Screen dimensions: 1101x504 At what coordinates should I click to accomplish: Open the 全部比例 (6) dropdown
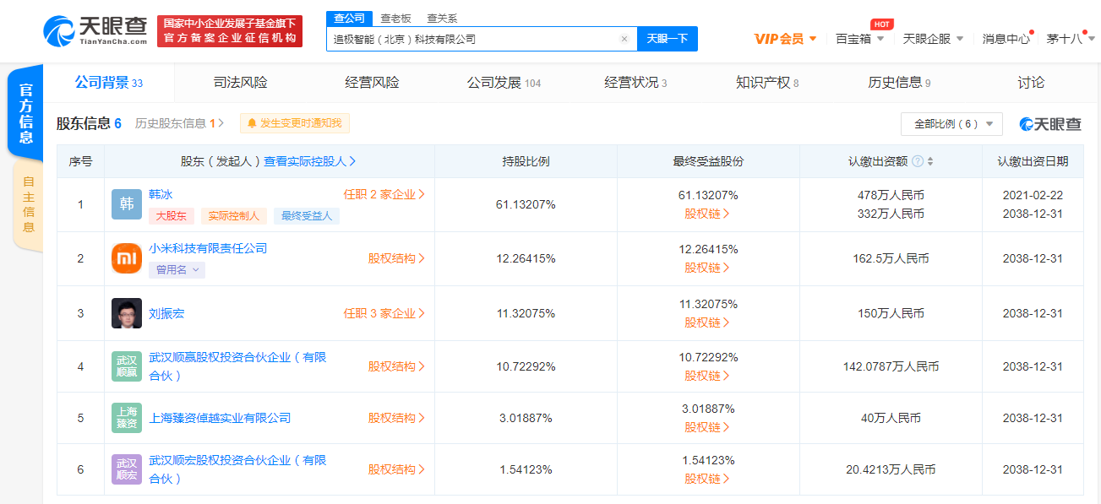[951, 124]
